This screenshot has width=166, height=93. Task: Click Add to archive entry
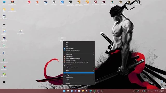(79, 56)
